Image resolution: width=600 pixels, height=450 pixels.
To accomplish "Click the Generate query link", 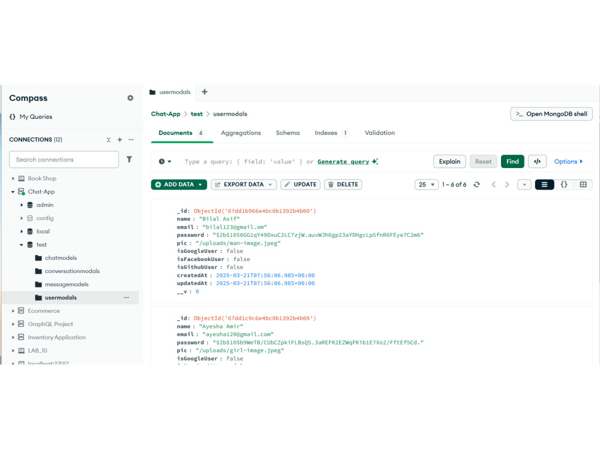I will (x=343, y=161).
